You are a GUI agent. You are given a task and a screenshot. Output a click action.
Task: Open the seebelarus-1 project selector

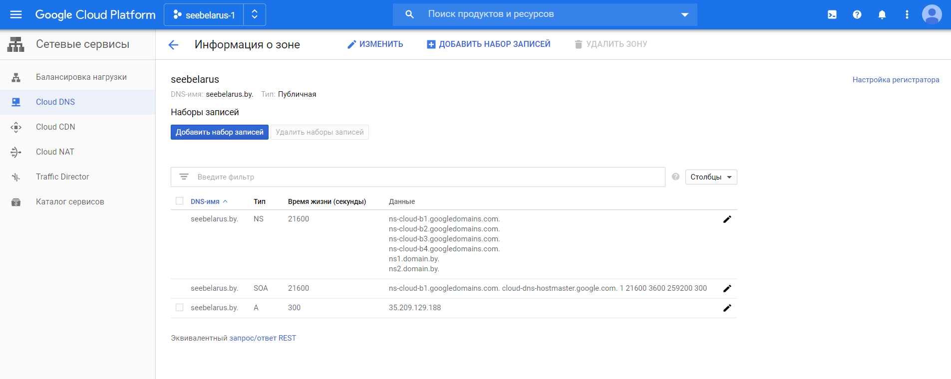(204, 15)
